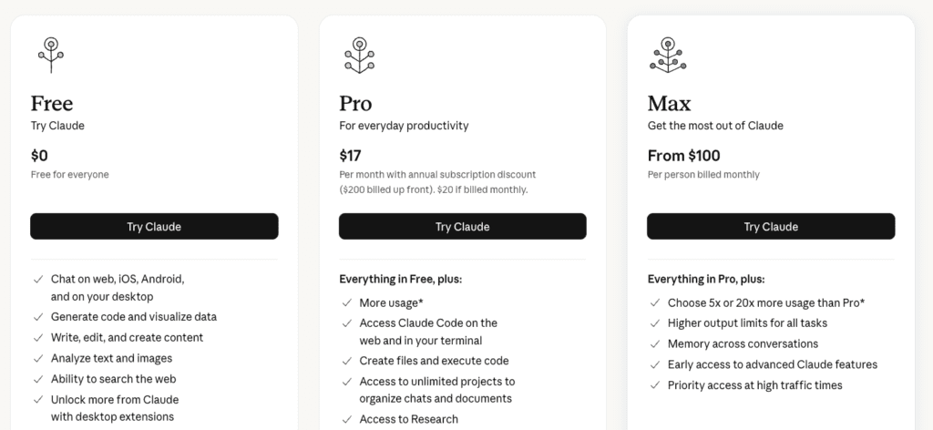This screenshot has height=430, width=933.
Task: Select the Pro plan heading
Action: point(356,103)
